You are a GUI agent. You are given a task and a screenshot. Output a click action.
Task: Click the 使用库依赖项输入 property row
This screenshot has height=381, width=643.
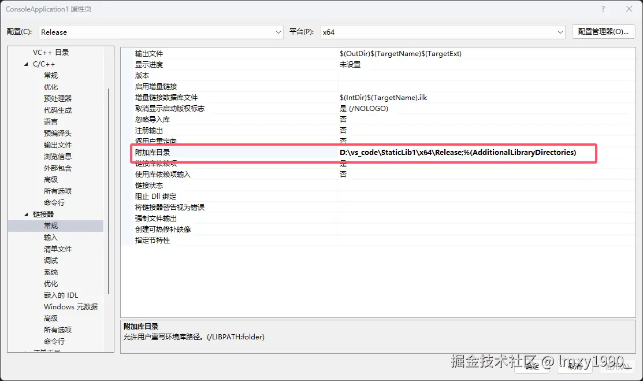[378, 175]
